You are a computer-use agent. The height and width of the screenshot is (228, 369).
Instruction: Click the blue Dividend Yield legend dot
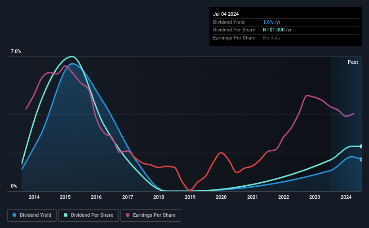tap(14, 215)
